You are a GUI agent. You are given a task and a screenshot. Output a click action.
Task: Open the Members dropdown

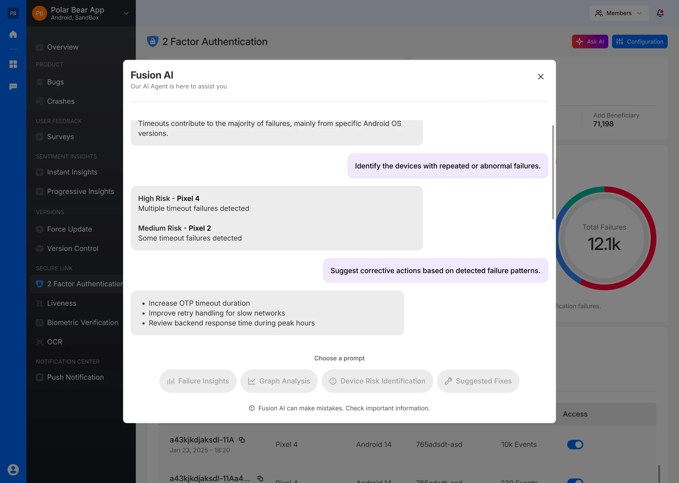click(x=618, y=13)
